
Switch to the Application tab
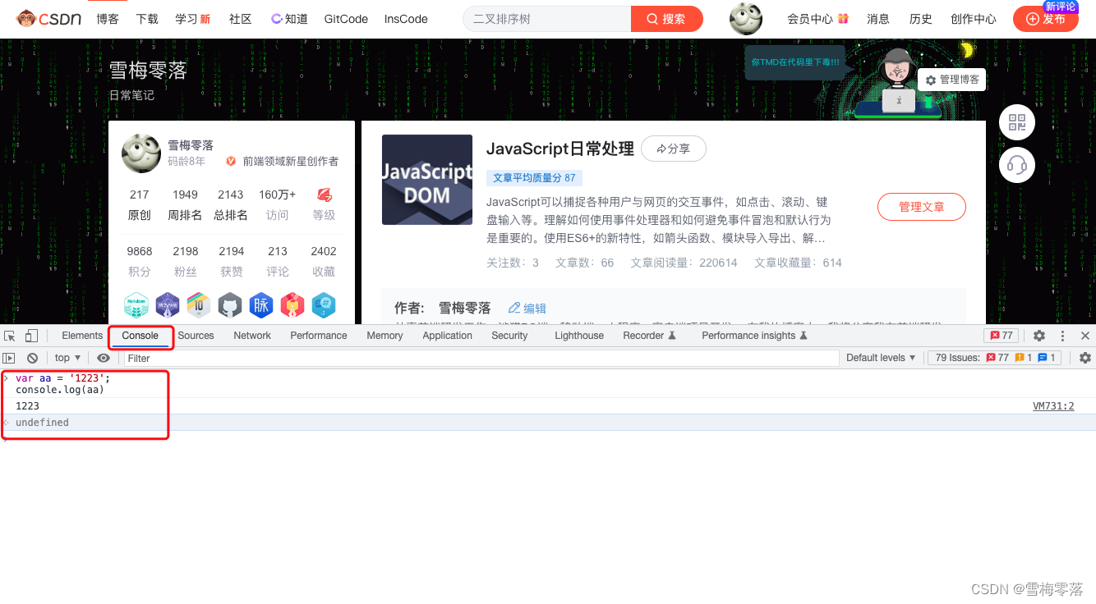pyautogui.click(x=448, y=336)
